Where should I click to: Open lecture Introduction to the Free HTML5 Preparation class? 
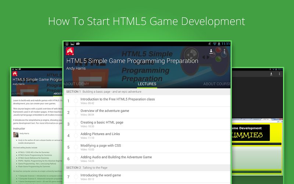147,101
